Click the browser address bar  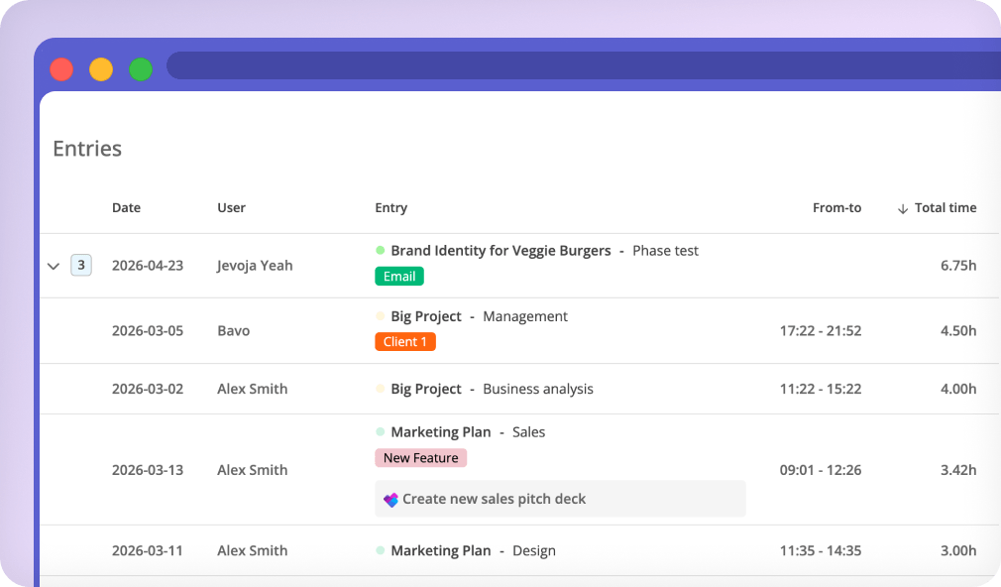pyautogui.click(x=584, y=65)
